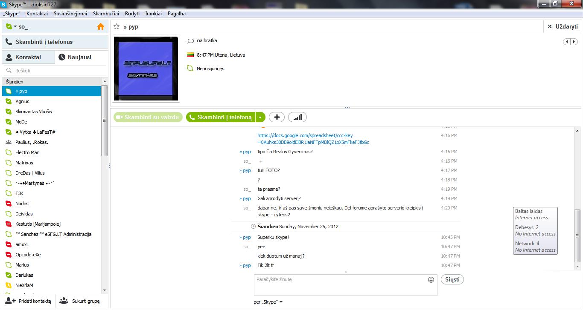Open the „Skype" menu

pyautogui.click(x=12, y=14)
